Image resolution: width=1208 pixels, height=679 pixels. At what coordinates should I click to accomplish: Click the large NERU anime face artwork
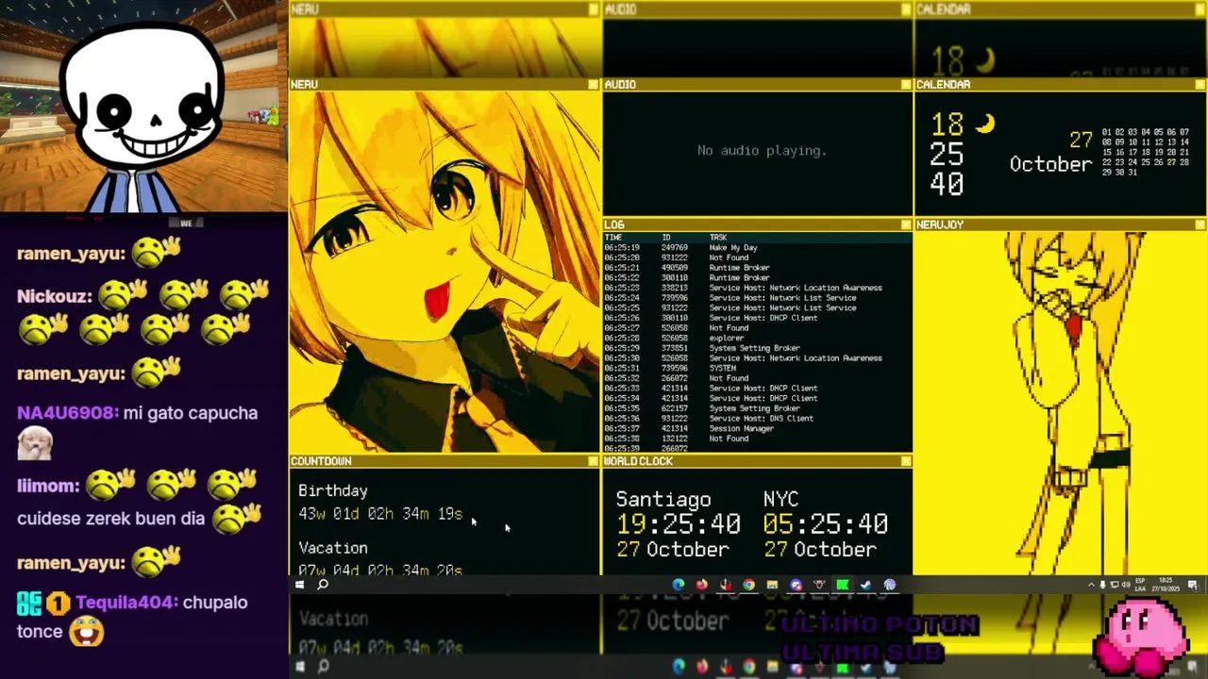pyautogui.click(x=445, y=272)
